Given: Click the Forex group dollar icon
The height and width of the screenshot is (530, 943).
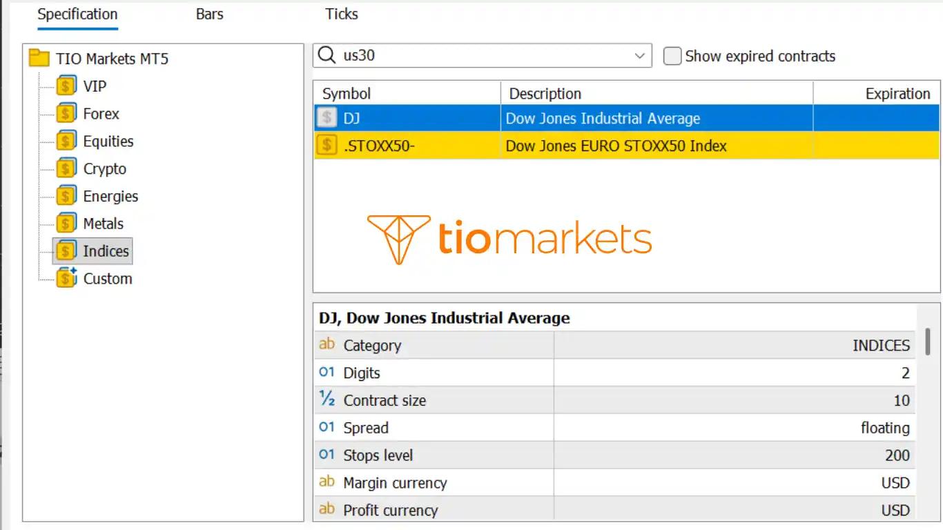Looking at the screenshot, I should click(66, 114).
